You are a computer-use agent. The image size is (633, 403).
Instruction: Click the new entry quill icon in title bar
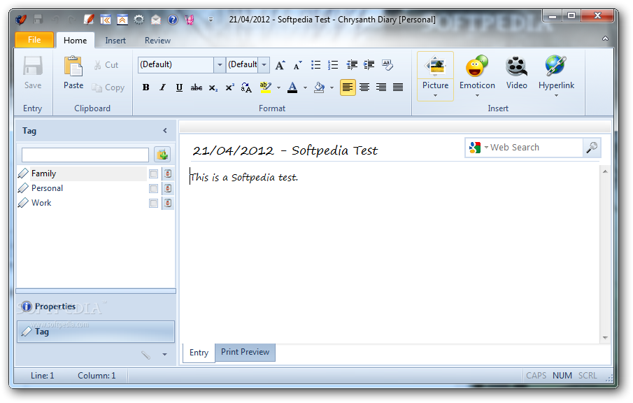click(88, 19)
